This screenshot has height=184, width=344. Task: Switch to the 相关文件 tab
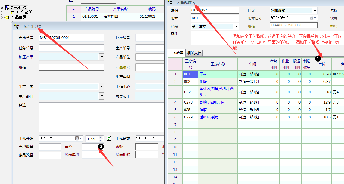point(194,53)
